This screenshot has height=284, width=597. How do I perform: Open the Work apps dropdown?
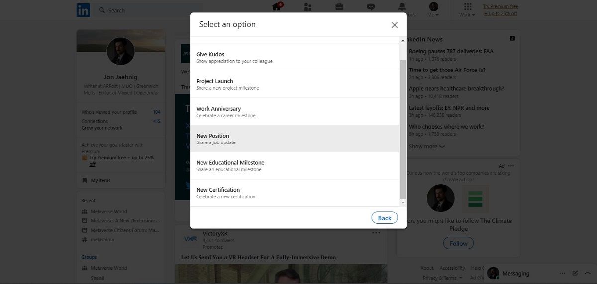pos(467,9)
